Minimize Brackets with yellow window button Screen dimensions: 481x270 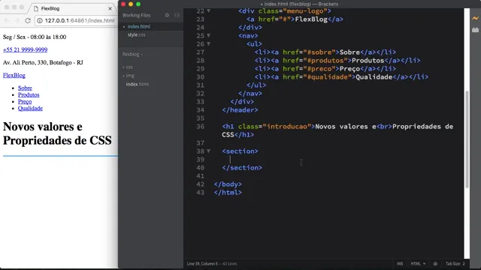131,4
